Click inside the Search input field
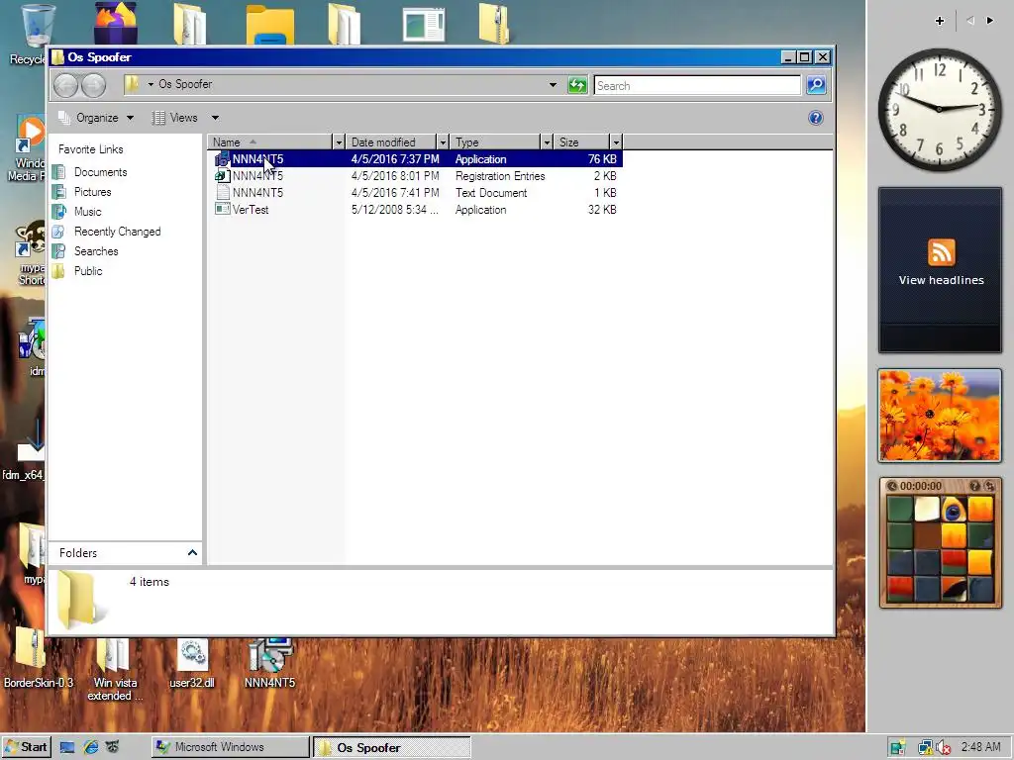The width and height of the screenshot is (1014, 760). pos(697,85)
